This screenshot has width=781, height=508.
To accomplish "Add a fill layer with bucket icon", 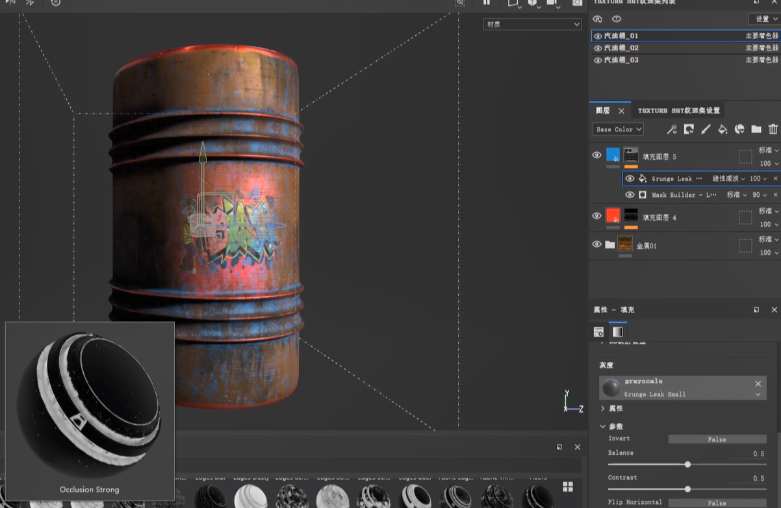I will pyautogui.click(x=723, y=129).
